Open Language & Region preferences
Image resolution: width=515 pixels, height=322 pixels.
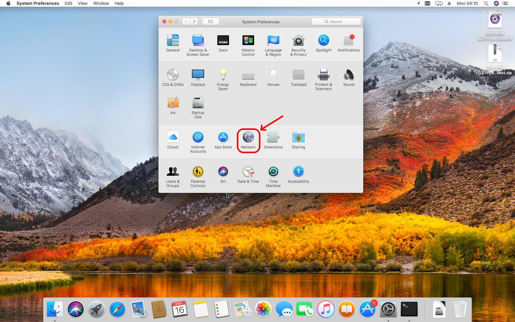(x=273, y=45)
